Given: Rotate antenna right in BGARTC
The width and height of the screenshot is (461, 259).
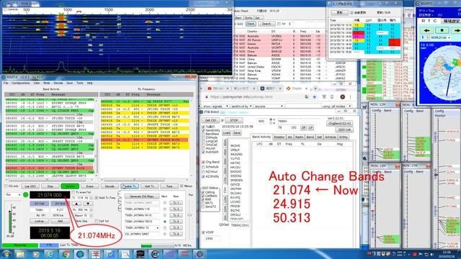Looking at the screenshot, I should click(457, 30).
